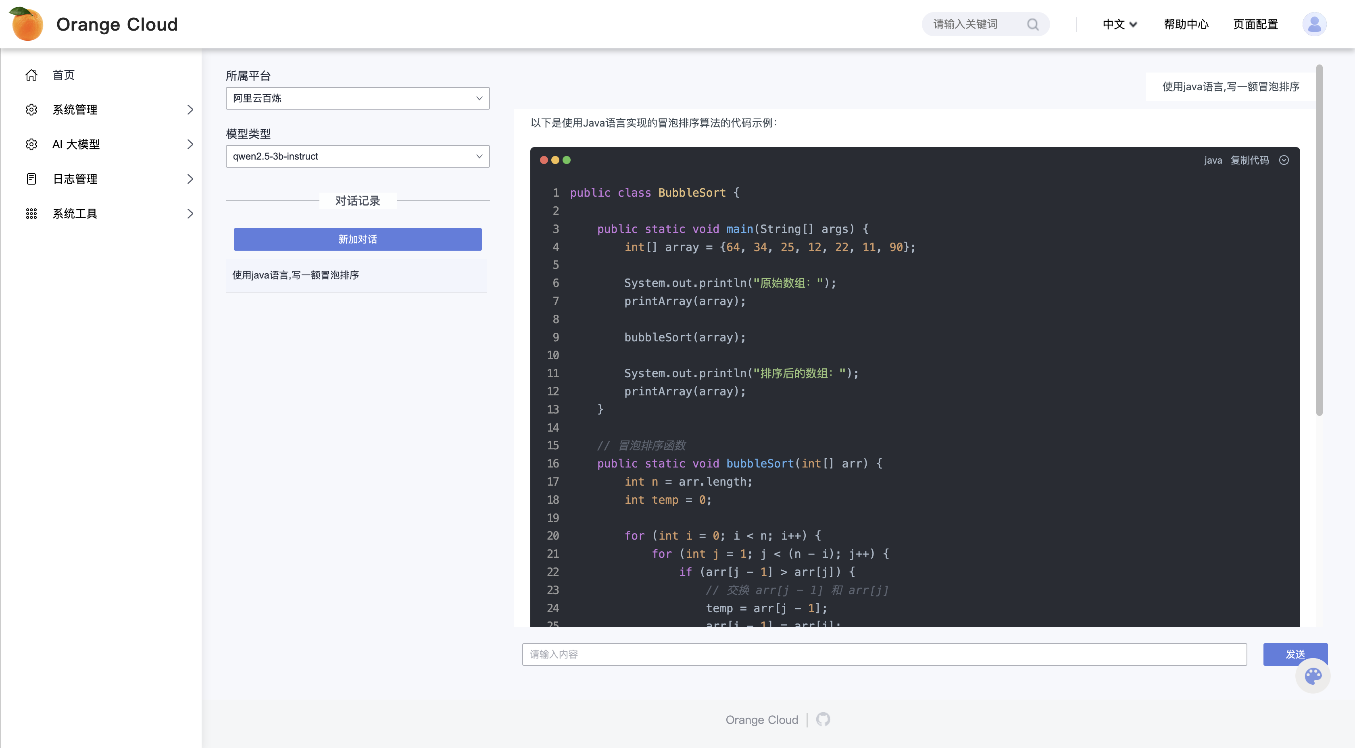Screen dimensions: 1355x748
Task: Open the theme palette floating icon
Action: 1313,675
